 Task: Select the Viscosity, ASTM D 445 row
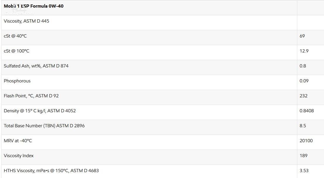[163, 23]
